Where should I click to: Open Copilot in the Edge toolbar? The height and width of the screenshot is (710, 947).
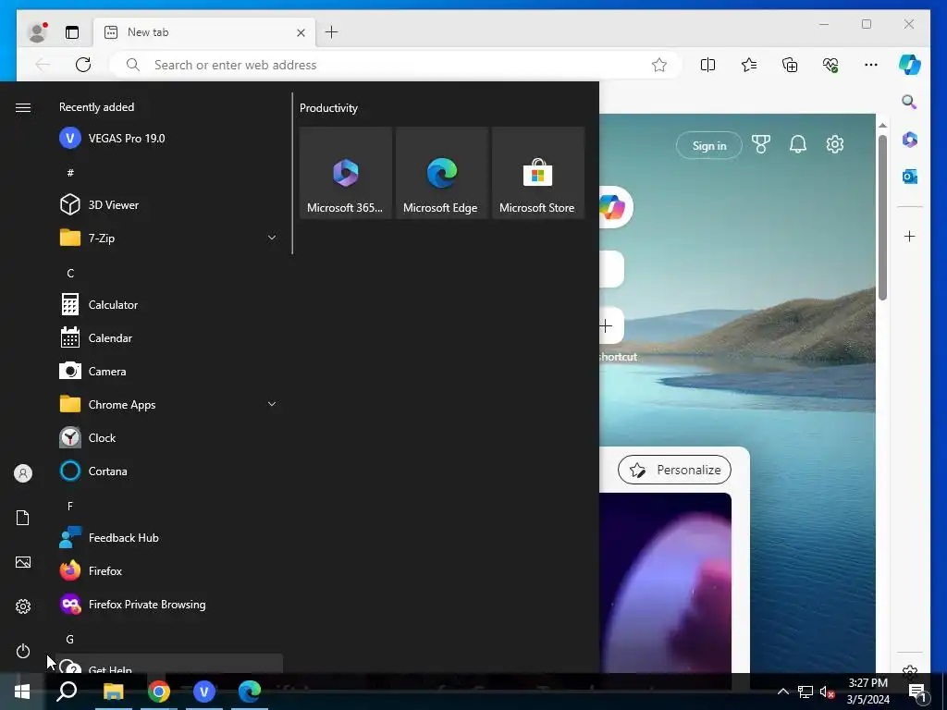(910, 65)
